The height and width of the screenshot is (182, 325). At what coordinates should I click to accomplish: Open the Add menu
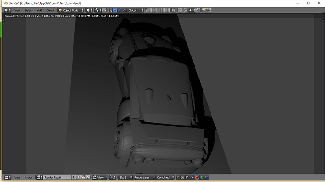pos(40,10)
